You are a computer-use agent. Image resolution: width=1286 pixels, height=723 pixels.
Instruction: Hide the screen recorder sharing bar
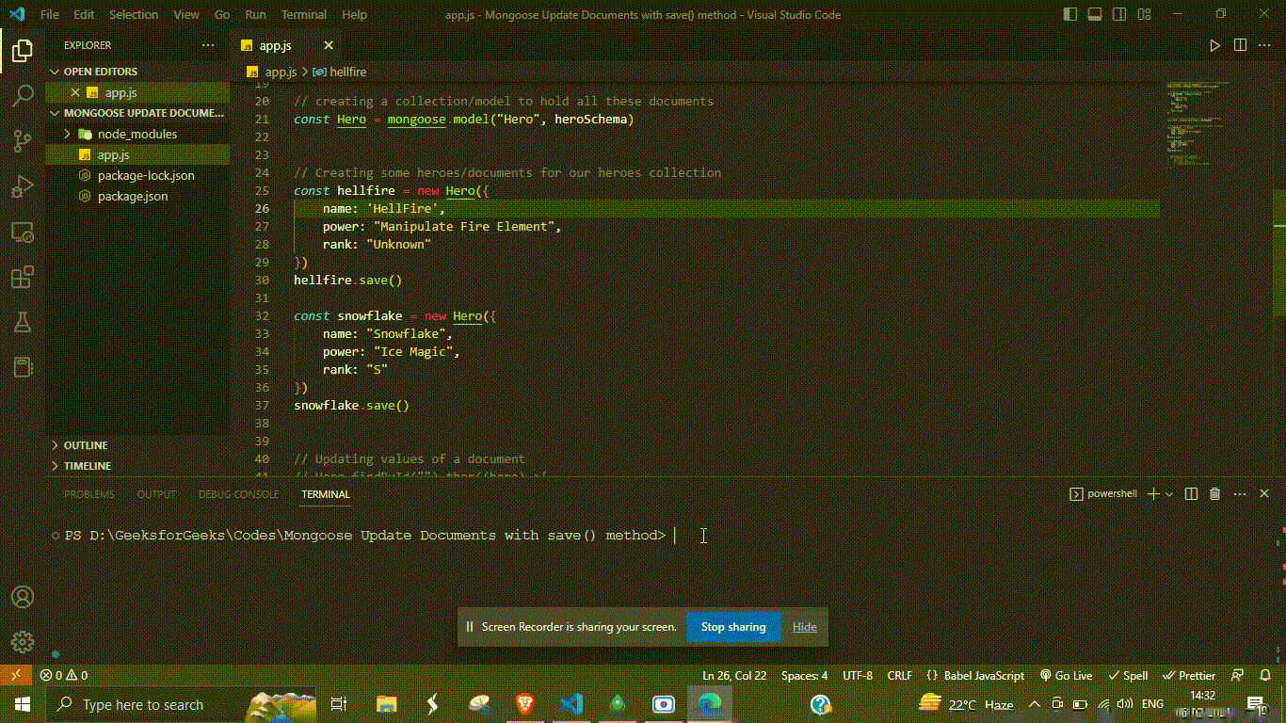805,627
